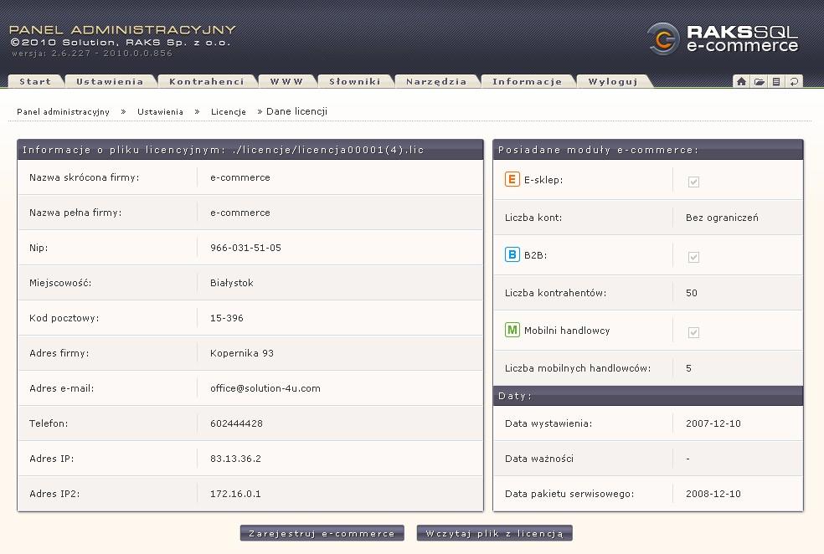This screenshot has height=554, width=824.
Task: Click the Liczba kont label
Action: (x=533, y=218)
